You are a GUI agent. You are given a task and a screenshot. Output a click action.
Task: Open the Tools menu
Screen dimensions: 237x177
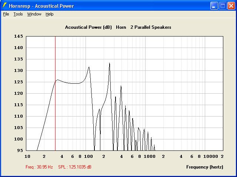[x=18, y=14]
